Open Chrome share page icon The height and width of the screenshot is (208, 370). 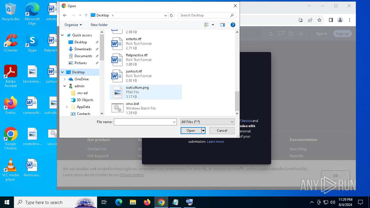pyautogui.click(x=310, y=20)
